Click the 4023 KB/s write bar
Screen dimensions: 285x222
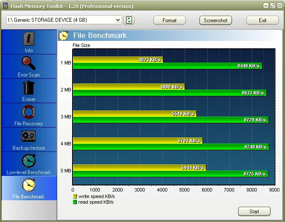tap(118, 60)
